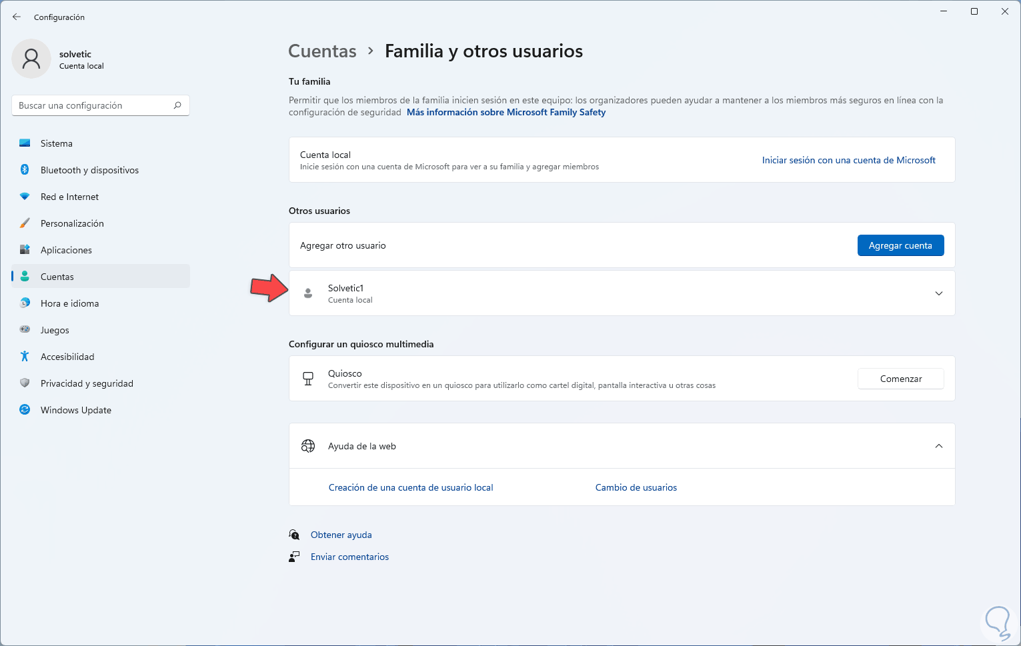This screenshot has width=1021, height=646.
Task: Click the Windows Update circular arrows icon
Action: [25, 410]
